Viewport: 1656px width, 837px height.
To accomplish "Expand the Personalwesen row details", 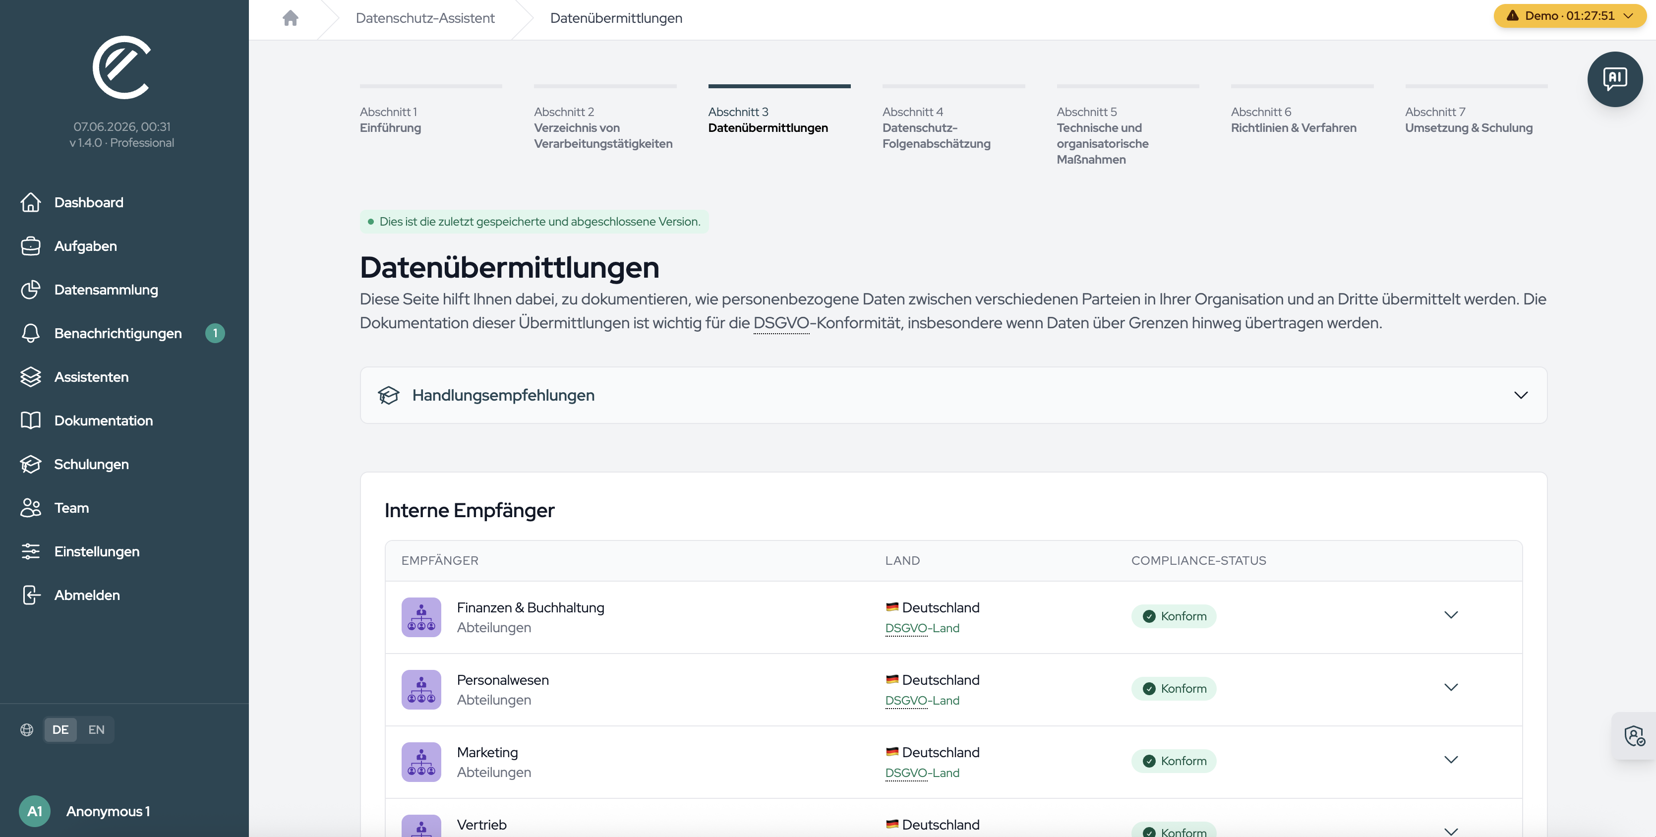I will click(x=1451, y=687).
